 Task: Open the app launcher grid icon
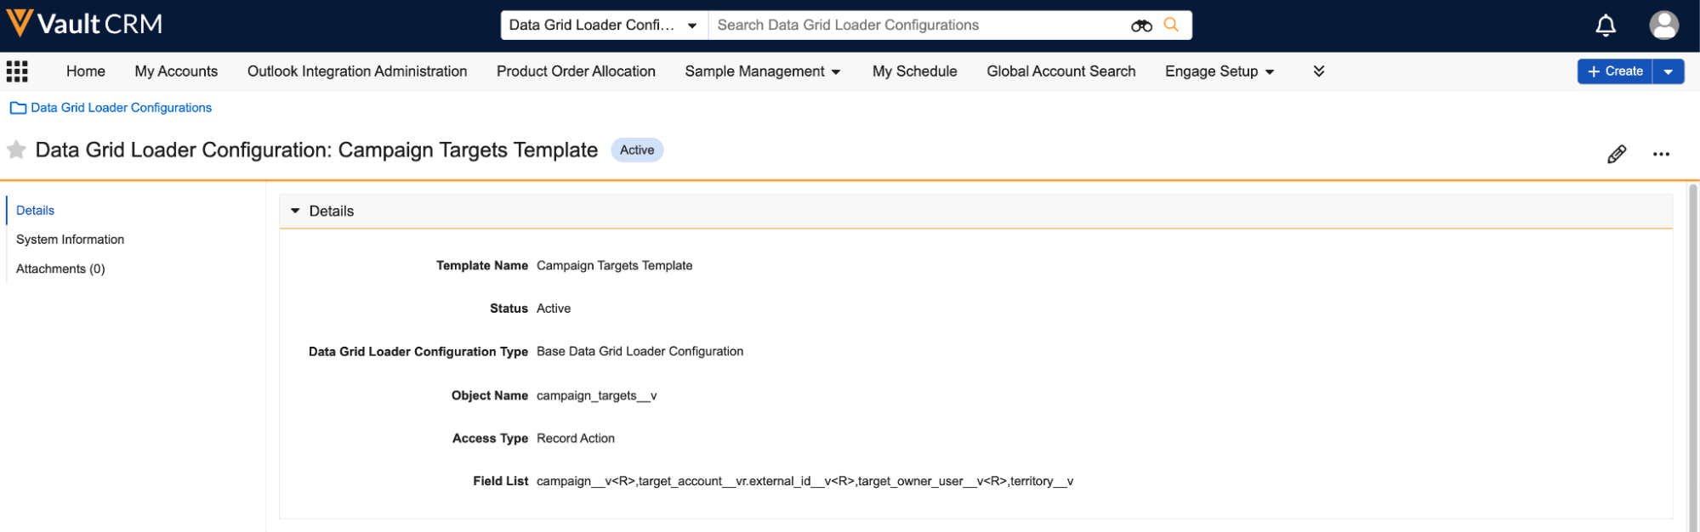pos(17,71)
